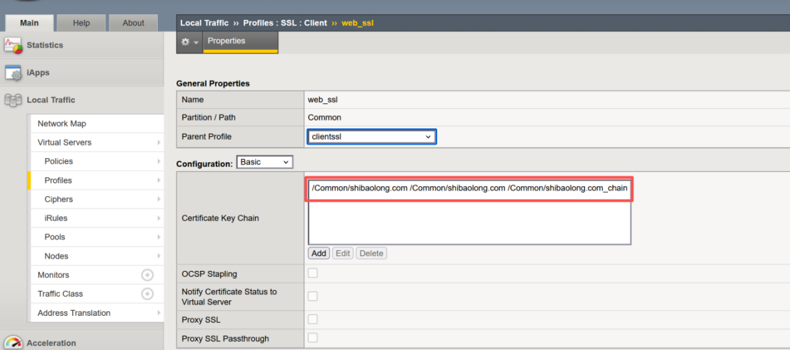790x350 pixels.
Task: Click the Acceleration gauge icon
Action: 14,343
